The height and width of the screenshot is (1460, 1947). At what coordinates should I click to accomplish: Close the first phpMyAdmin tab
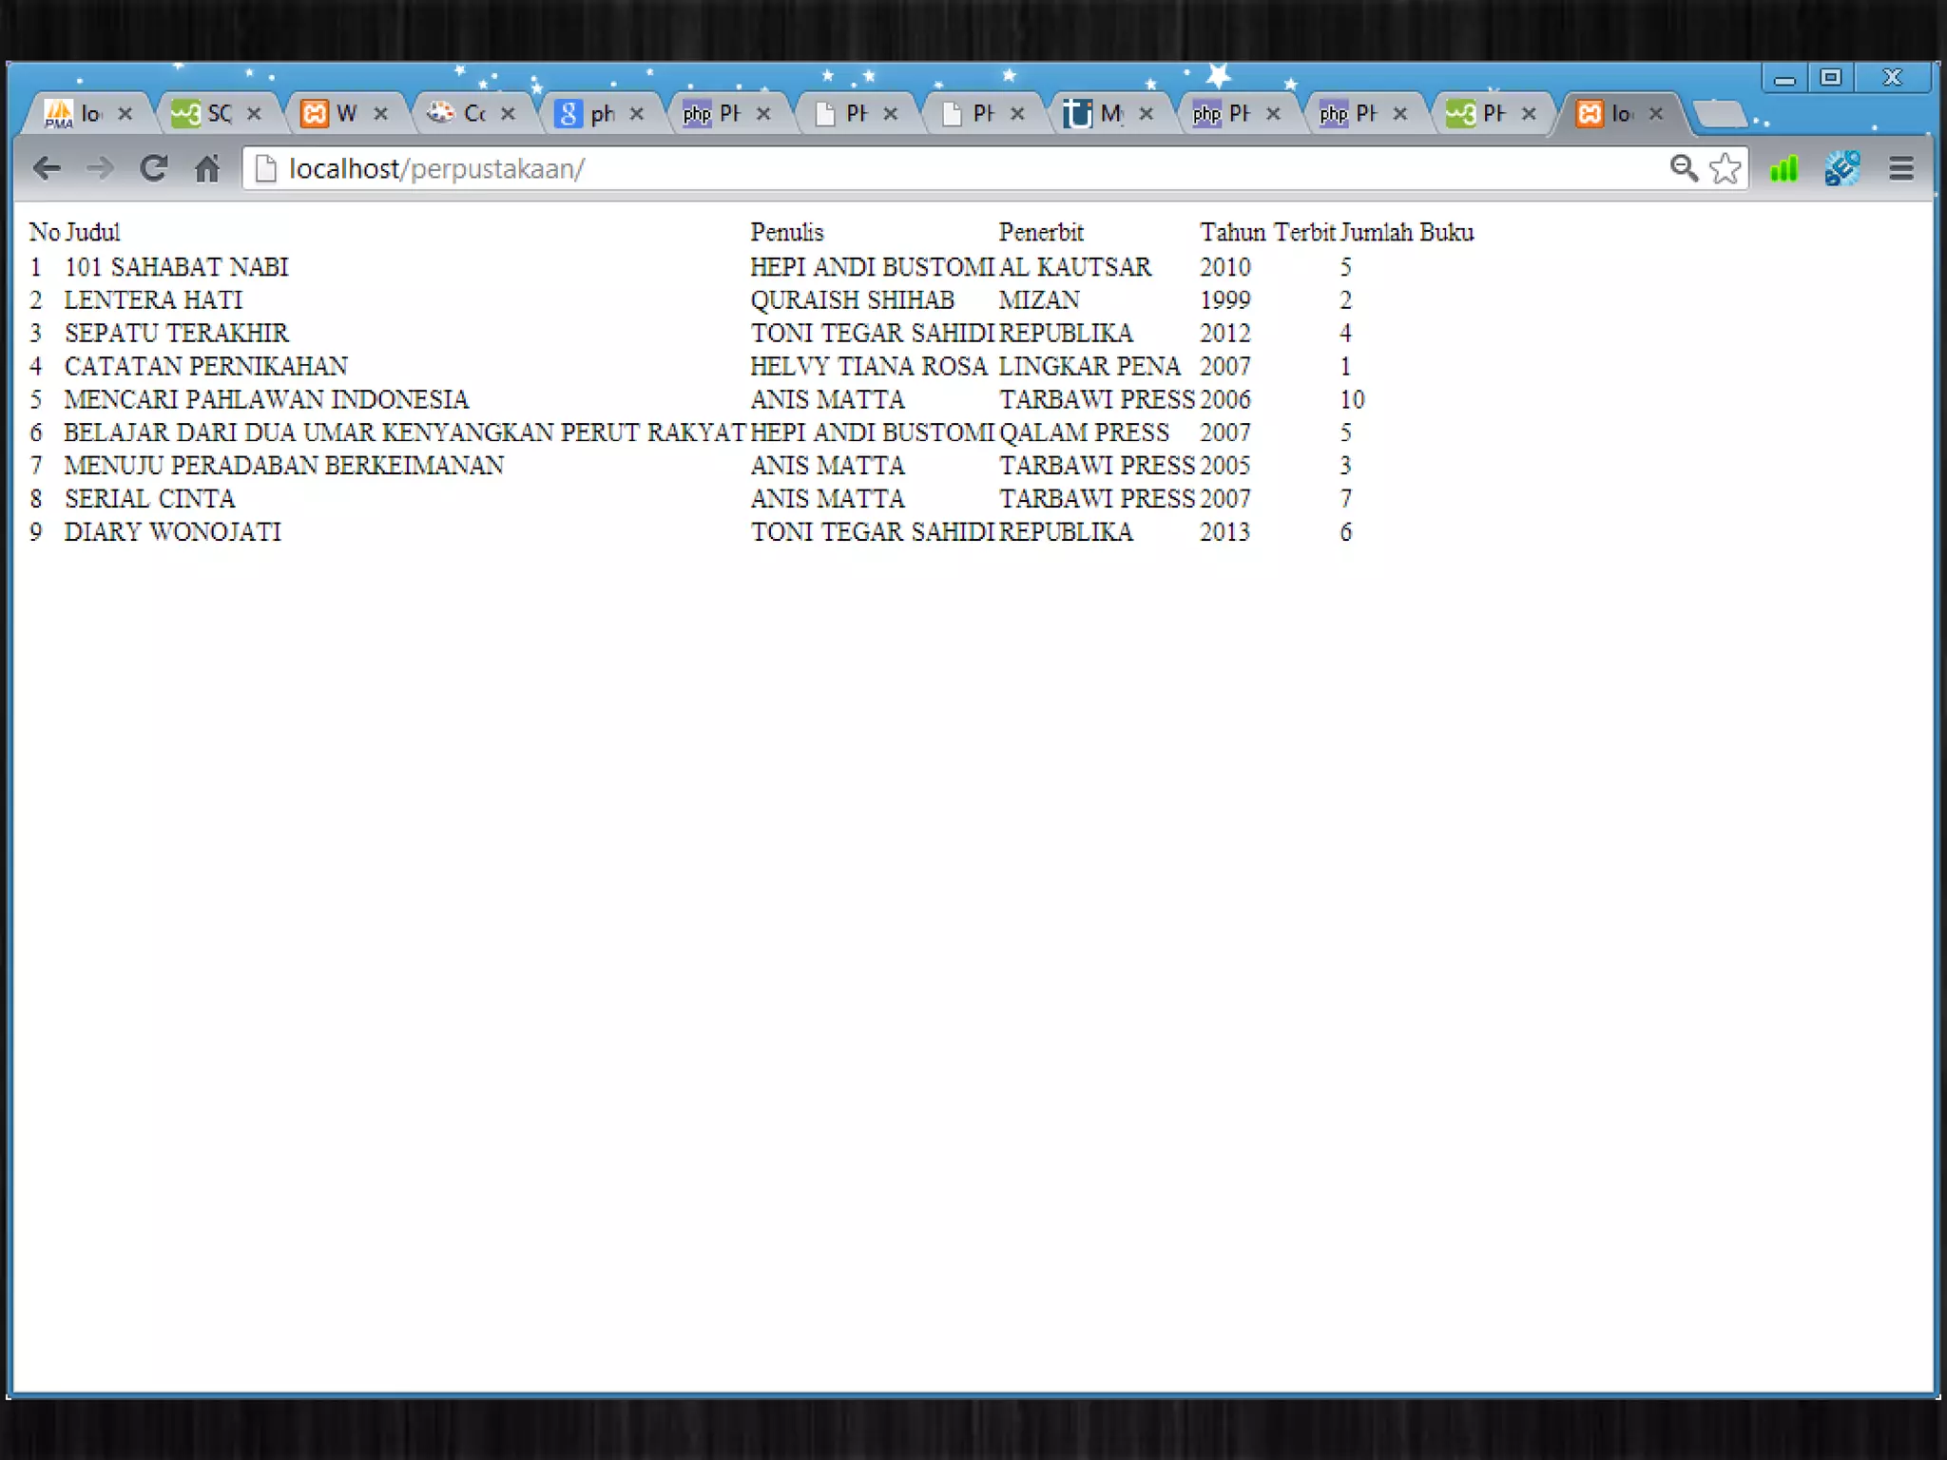[x=125, y=114]
